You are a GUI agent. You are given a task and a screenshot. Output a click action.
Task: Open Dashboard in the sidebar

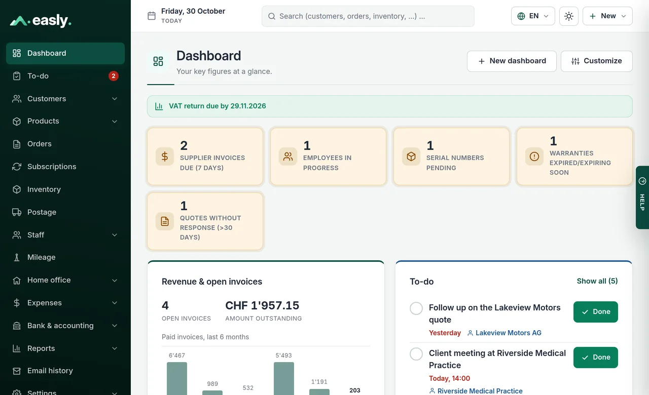(x=65, y=53)
